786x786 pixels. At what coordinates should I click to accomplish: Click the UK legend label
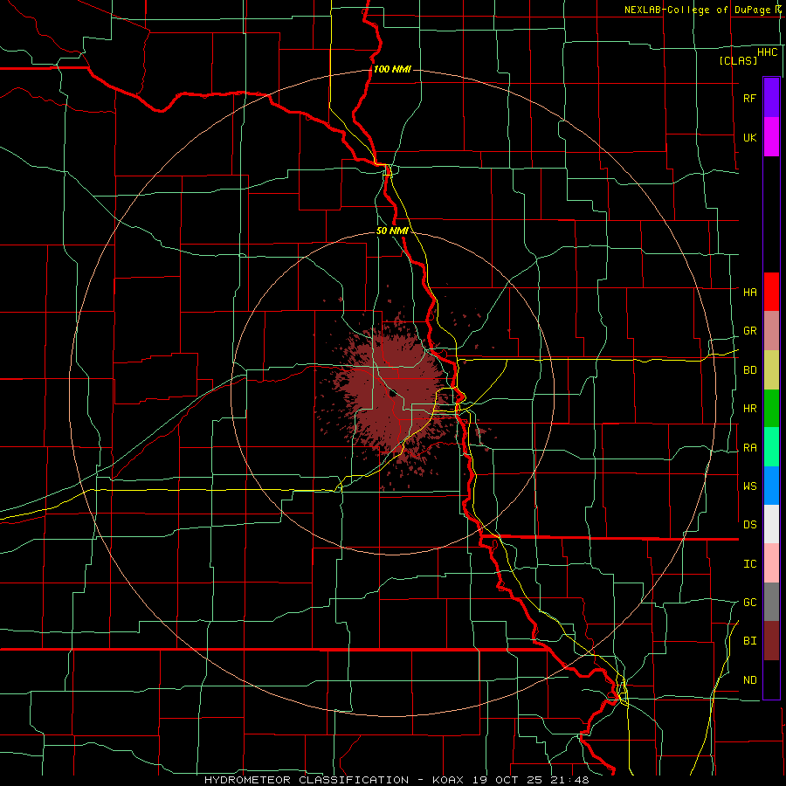coord(750,137)
